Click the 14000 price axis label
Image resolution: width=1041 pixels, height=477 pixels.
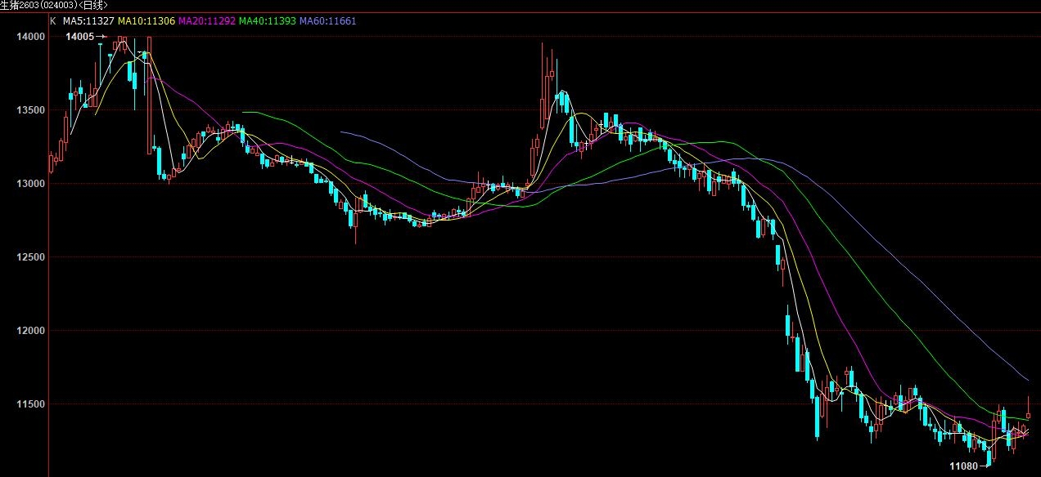coord(29,37)
